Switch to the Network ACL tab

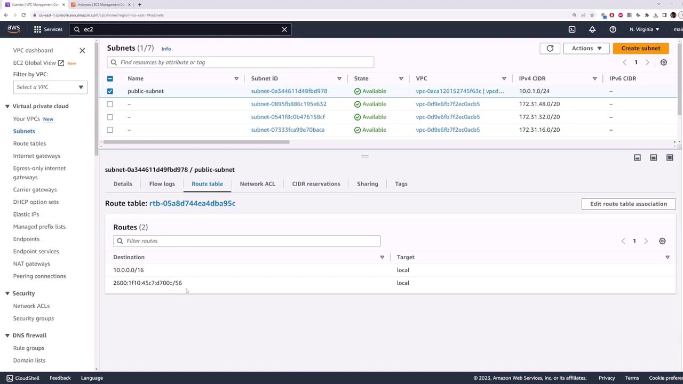(x=257, y=183)
